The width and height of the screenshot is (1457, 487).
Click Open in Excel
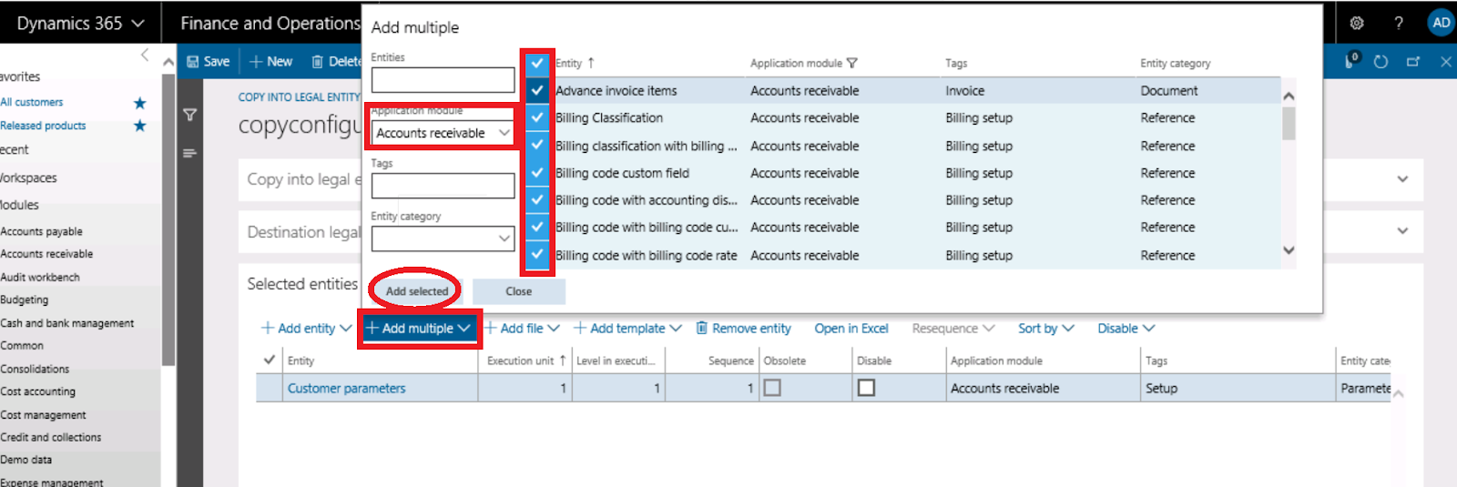[851, 329]
